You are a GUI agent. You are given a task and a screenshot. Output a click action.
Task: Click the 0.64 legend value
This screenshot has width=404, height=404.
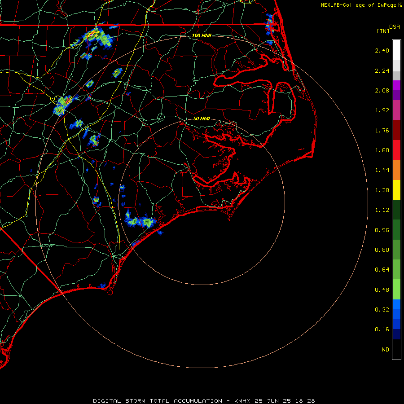[x=382, y=270]
